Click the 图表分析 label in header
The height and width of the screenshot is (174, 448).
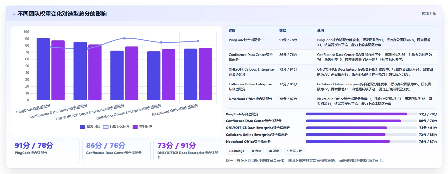tap(429, 13)
